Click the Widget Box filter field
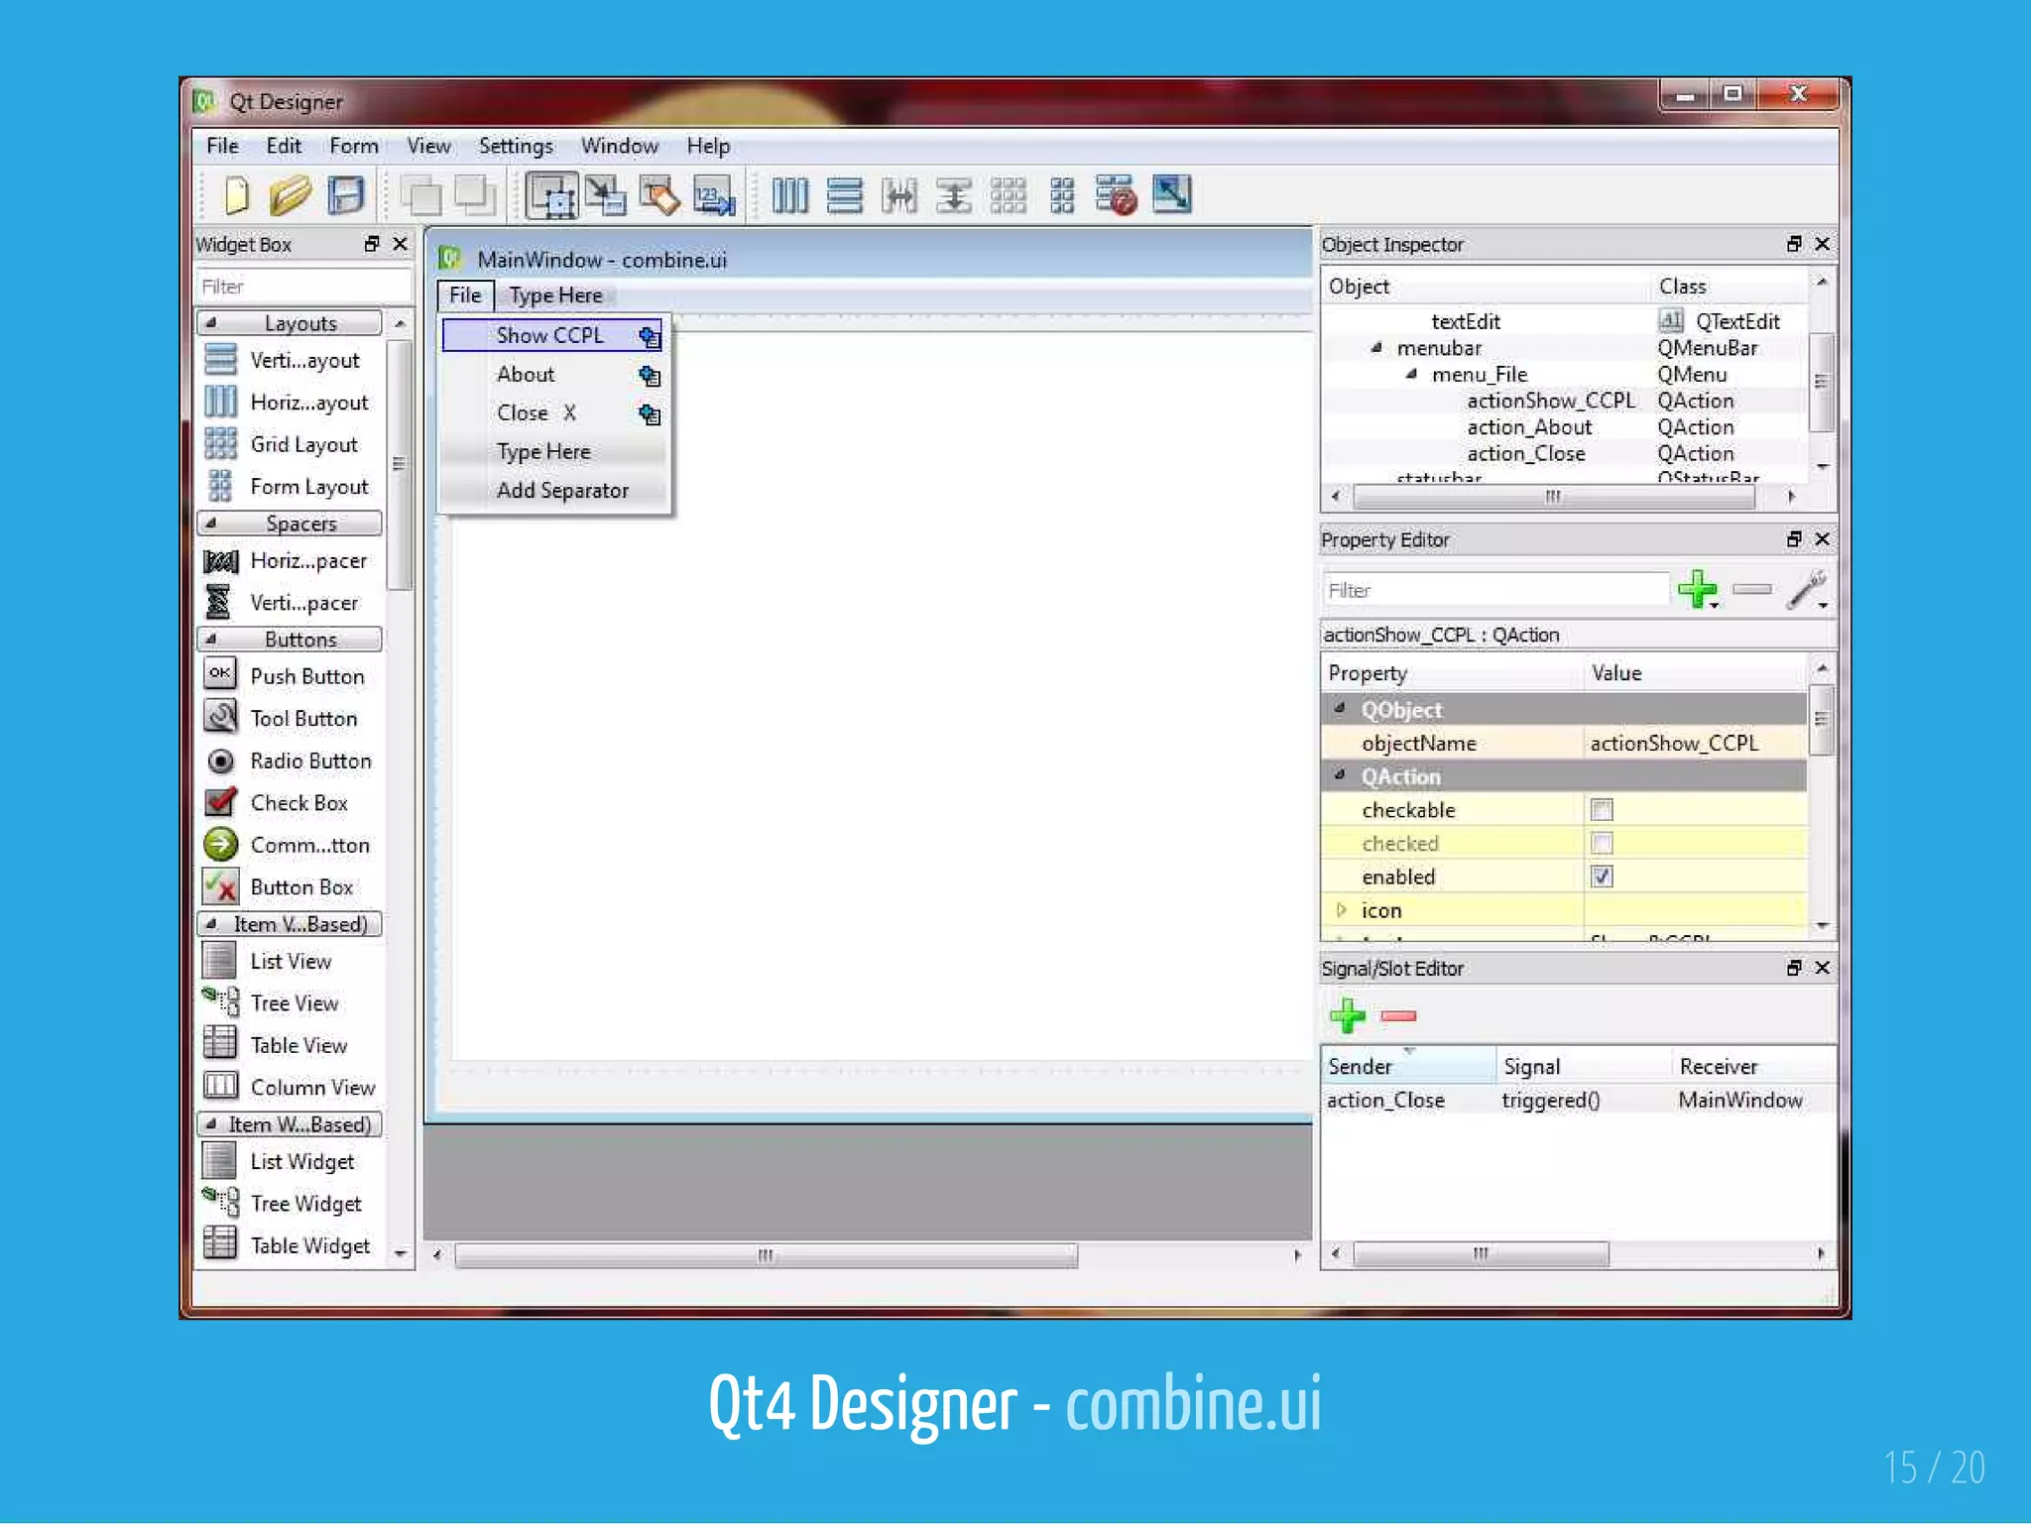This screenshot has height=1524, width=2031. (x=303, y=287)
